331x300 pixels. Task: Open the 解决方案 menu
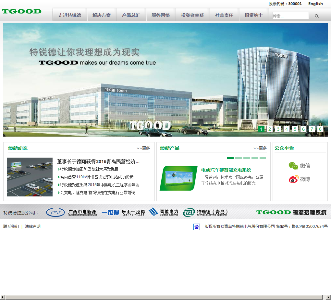(102, 15)
